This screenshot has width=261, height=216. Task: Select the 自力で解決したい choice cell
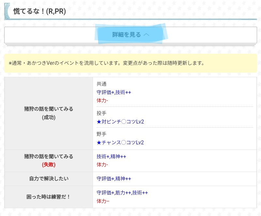[49, 179]
